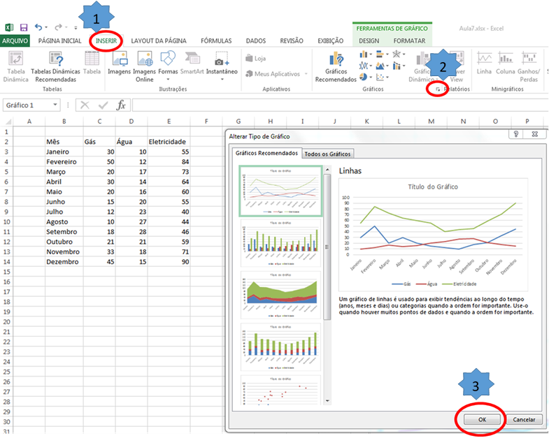Insert an area chart from Gráficos group
Image resolution: width=549 pixels, height=438 pixels.
380,66
